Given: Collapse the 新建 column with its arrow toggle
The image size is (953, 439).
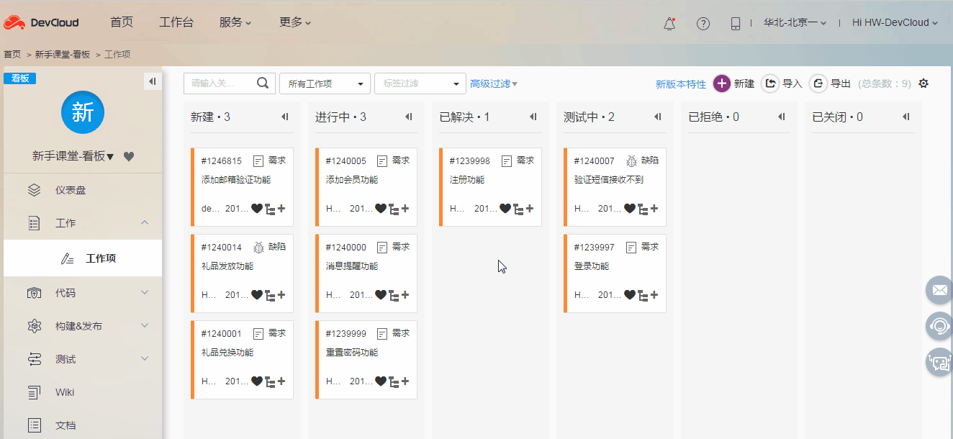Looking at the screenshot, I should click(x=284, y=116).
